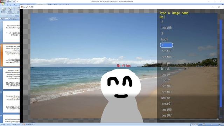224x126 pixels.
Task: Pick 'test07' in the image list
Action: click(x=167, y=115)
